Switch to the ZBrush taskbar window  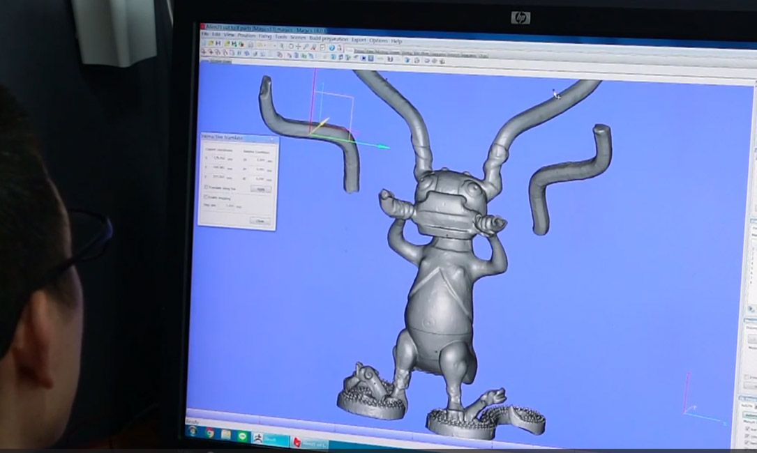pos(271,439)
